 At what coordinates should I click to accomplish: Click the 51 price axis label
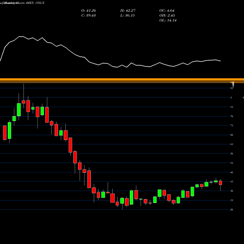coord(232,163)
